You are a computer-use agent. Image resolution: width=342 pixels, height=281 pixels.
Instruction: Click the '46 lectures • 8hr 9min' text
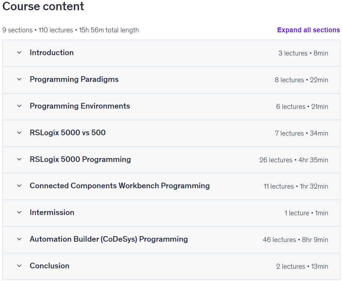(x=296, y=240)
